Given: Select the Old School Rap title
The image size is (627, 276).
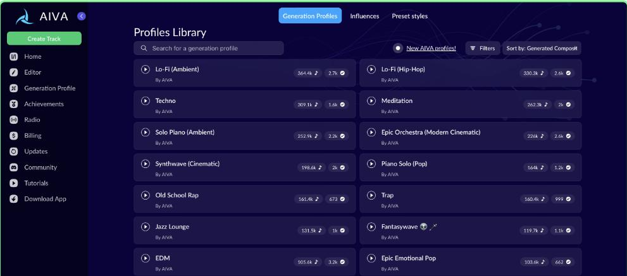Looking at the screenshot, I should coord(177,195).
